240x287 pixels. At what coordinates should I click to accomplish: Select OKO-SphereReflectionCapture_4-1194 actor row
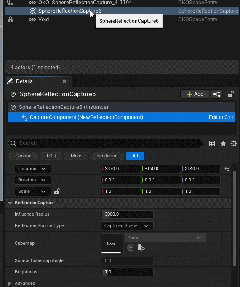click(121, 3)
